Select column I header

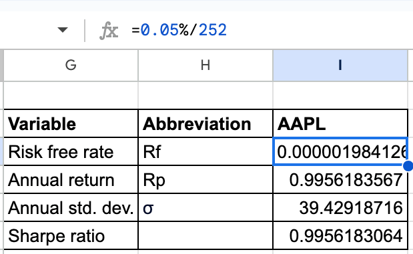pos(340,65)
